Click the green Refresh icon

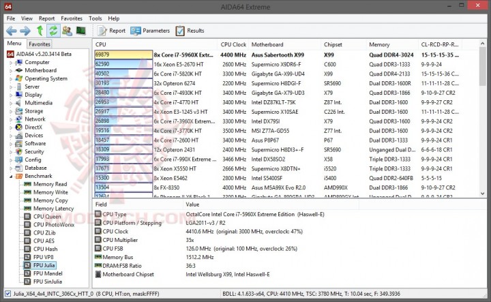click(x=53, y=31)
